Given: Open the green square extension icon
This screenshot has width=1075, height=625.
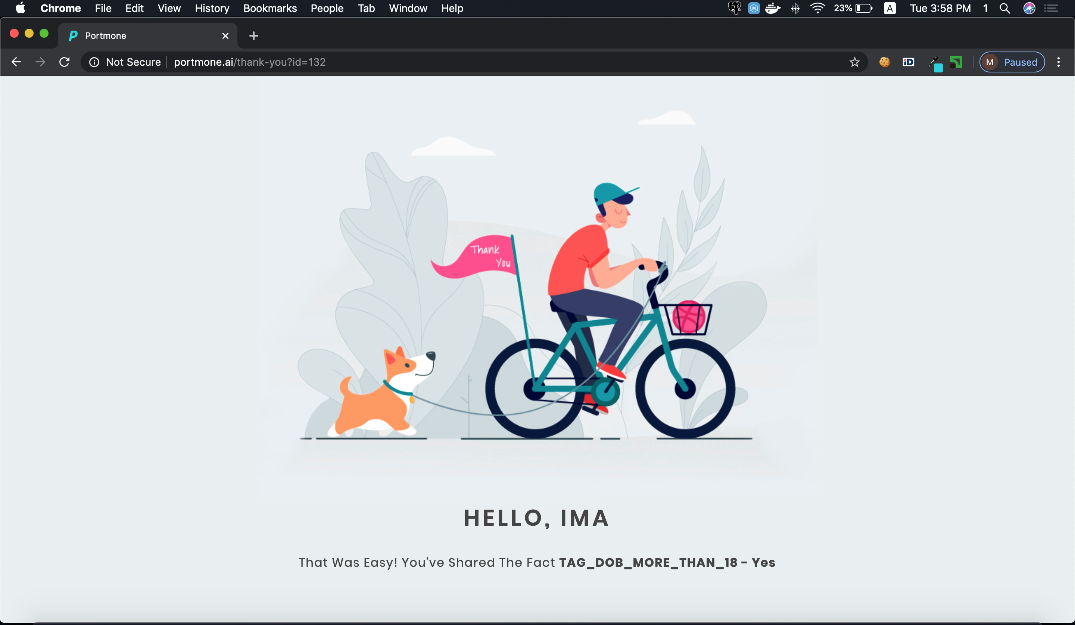Looking at the screenshot, I should [956, 62].
